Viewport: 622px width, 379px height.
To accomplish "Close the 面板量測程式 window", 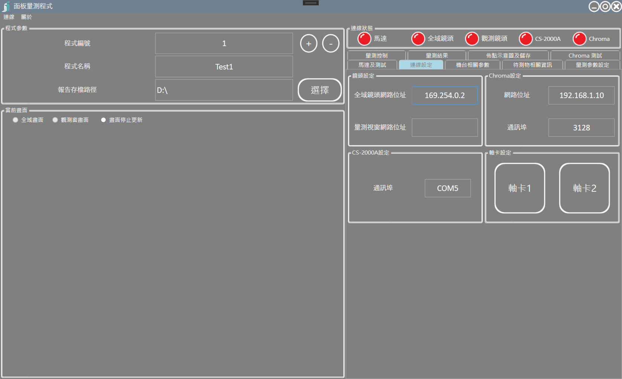I will [616, 7].
